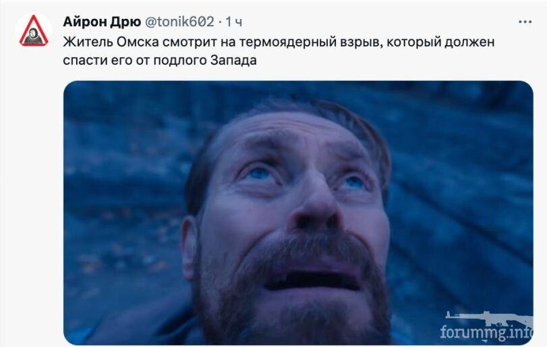Viewport: 547px width, 347px height.
Task: Click the rifle icon in the watermark
Action: [x=488, y=318]
